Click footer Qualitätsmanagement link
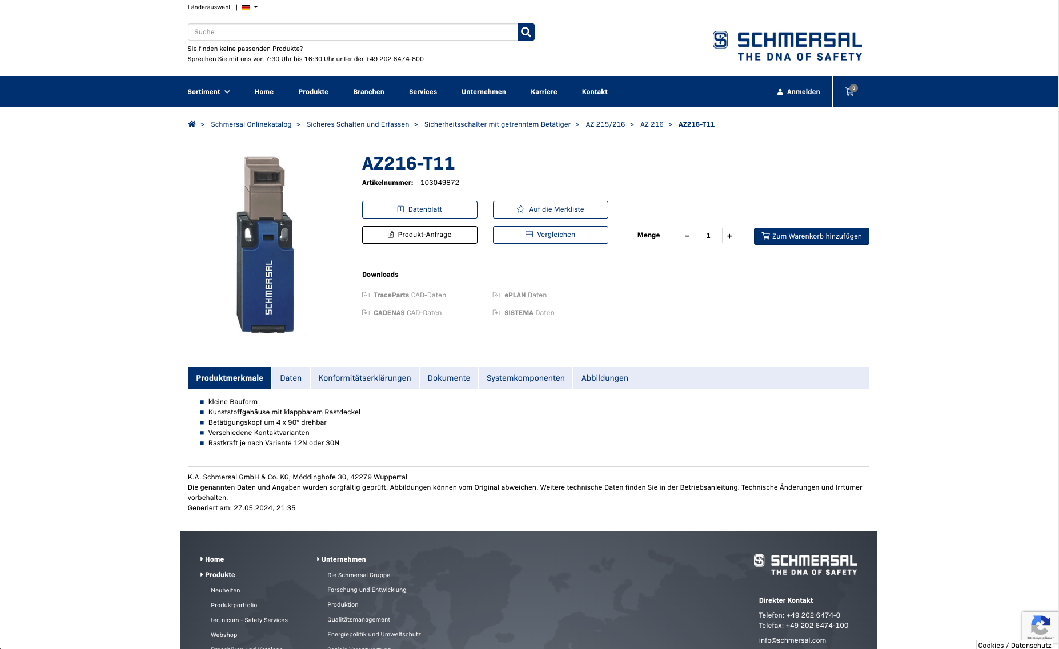 coord(359,620)
